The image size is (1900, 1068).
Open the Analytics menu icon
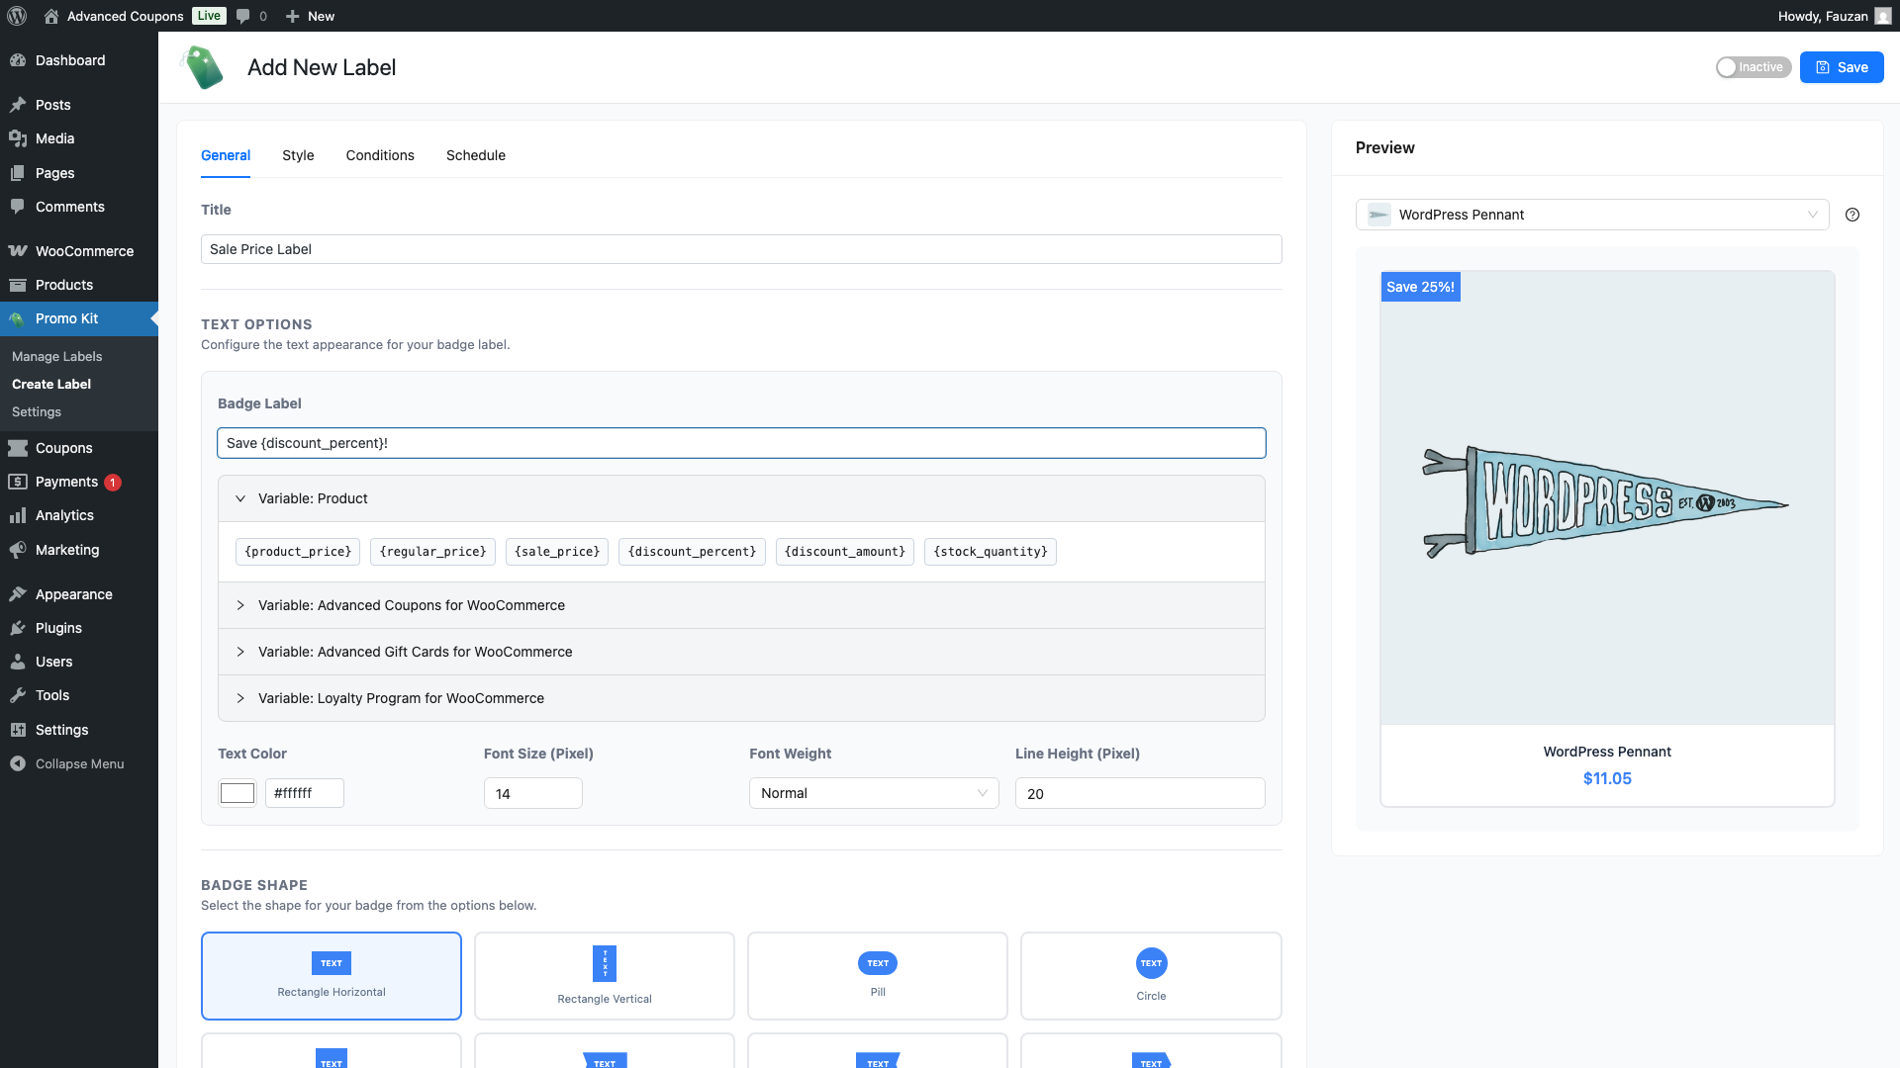pos(18,515)
